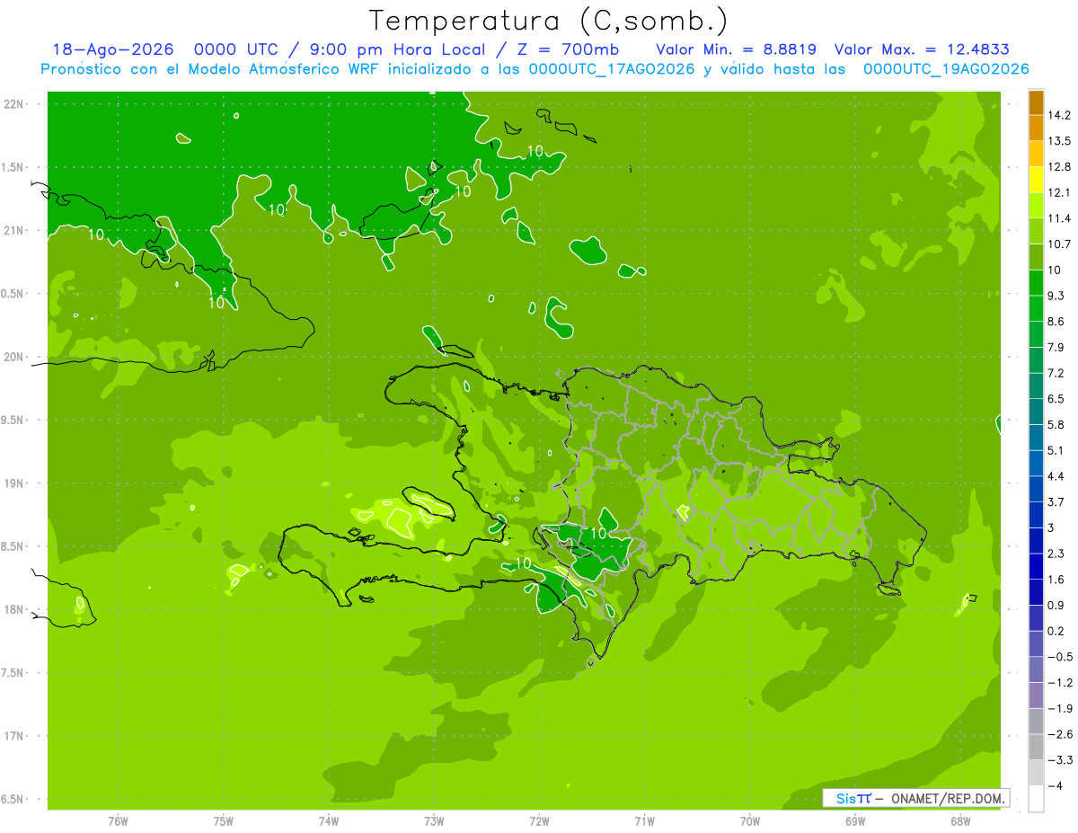Click the color scale value "12.8"

[1060, 167]
